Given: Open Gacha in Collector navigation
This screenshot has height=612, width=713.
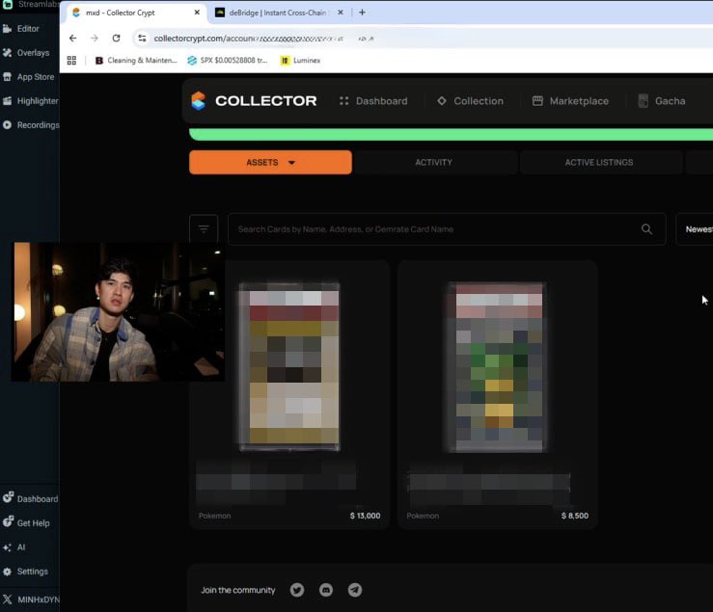Looking at the screenshot, I should [662, 101].
